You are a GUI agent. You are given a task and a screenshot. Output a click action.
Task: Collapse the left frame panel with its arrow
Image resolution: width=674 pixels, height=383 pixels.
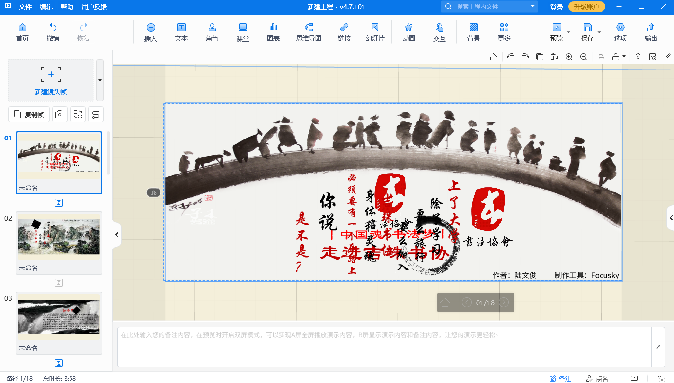click(117, 235)
